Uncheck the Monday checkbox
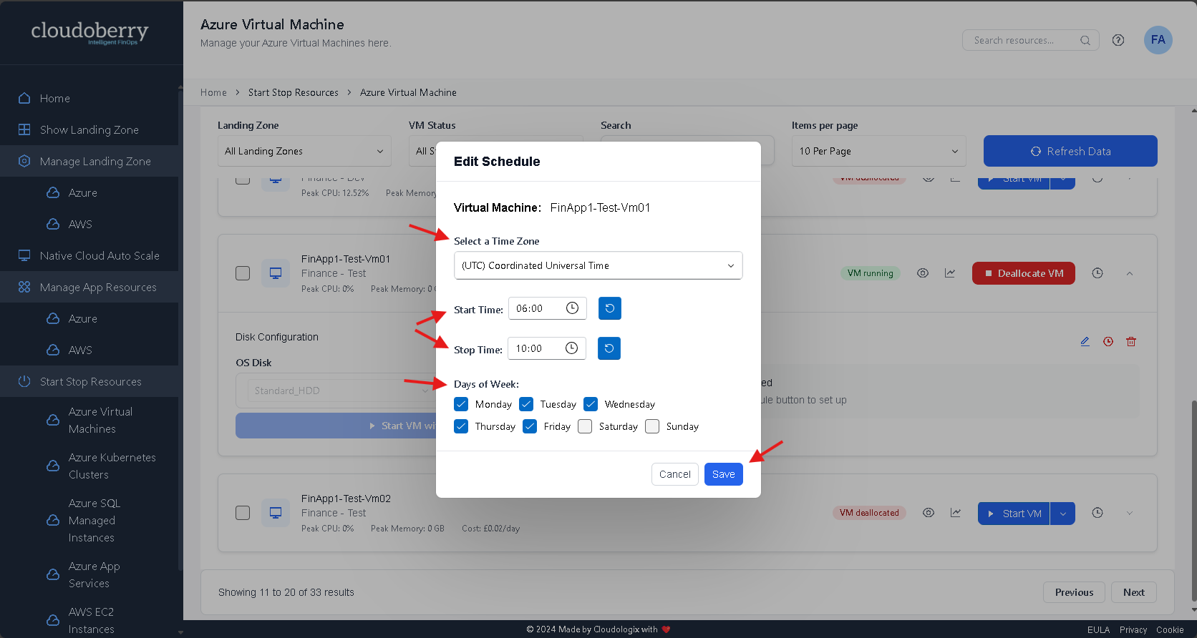Viewport: 1197px width, 638px height. pos(461,404)
